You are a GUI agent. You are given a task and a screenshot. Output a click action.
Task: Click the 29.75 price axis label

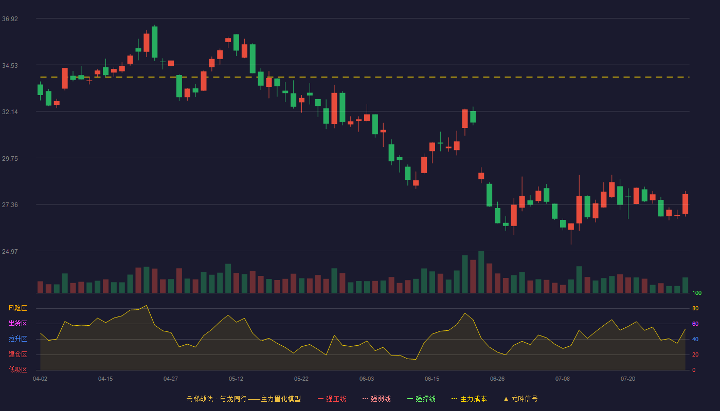click(10, 159)
